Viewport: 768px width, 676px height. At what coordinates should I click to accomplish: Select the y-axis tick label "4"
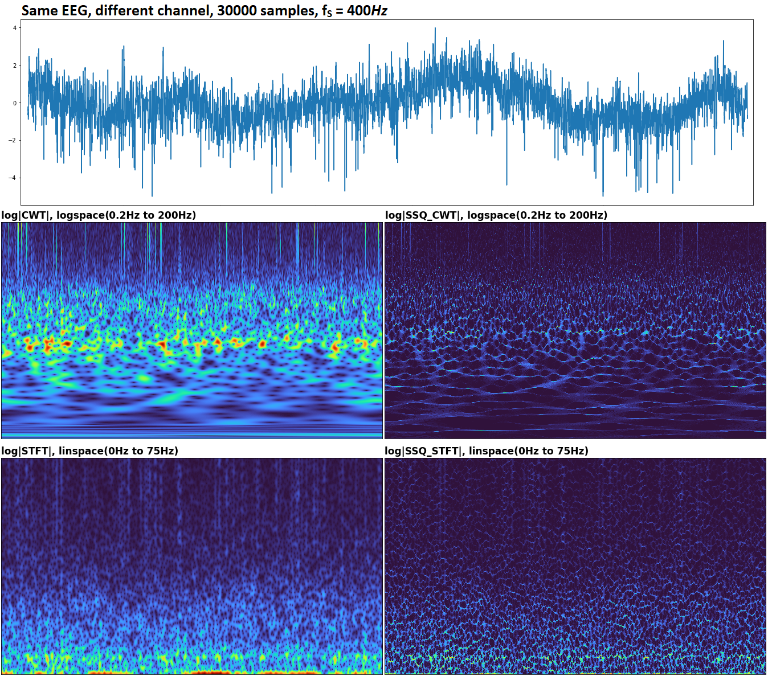point(15,28)
